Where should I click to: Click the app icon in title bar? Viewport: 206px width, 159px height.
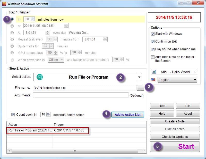pos(4,4)
